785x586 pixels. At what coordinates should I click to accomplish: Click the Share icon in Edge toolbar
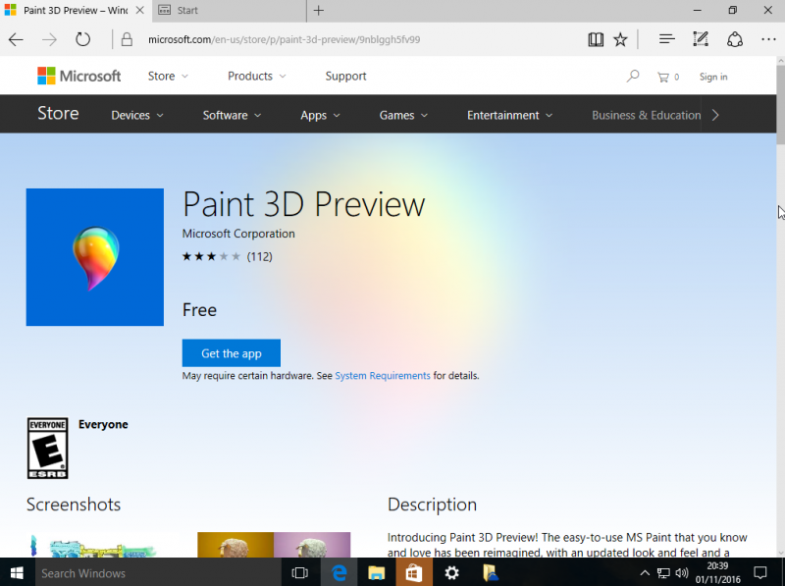(x=734, y=39)
